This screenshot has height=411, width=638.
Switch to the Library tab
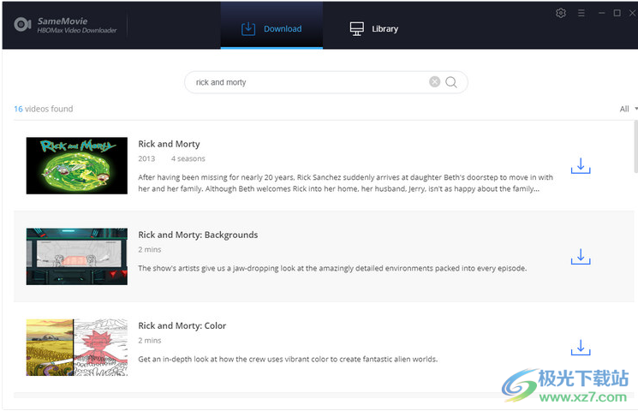(374, 28)
